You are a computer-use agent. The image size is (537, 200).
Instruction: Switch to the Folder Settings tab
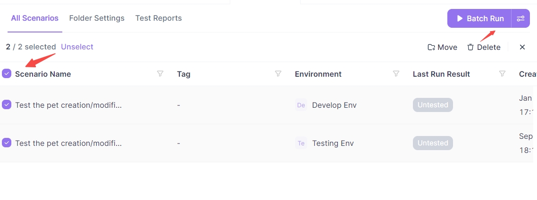coord(97,18)
